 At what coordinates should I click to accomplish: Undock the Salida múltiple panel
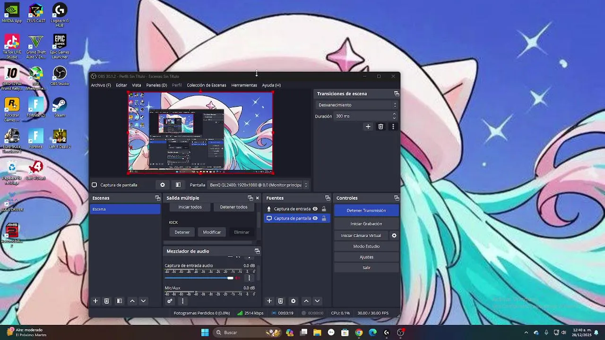251,198
